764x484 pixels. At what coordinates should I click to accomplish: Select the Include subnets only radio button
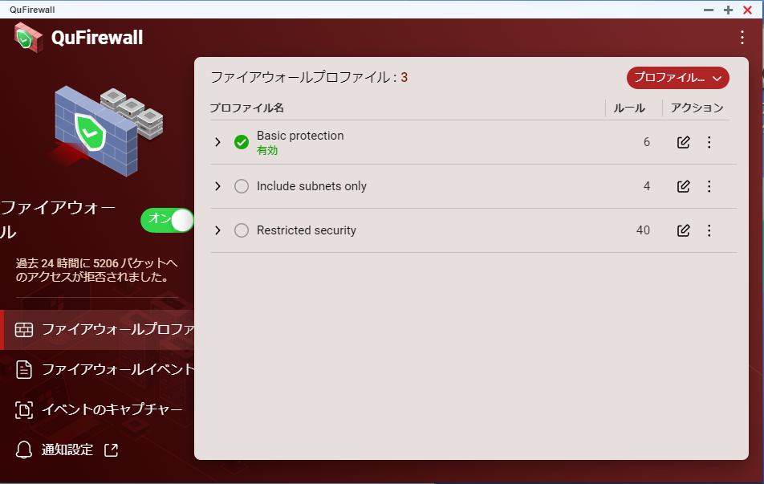click(x=242, y=186)
